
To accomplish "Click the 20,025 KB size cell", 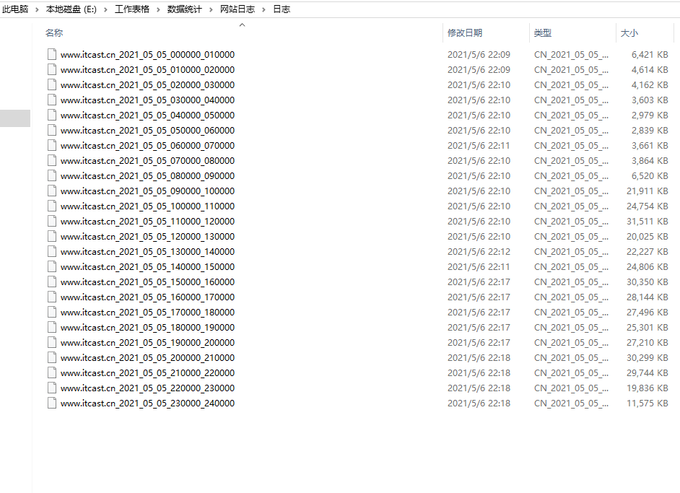I will [x=647, y=237].
